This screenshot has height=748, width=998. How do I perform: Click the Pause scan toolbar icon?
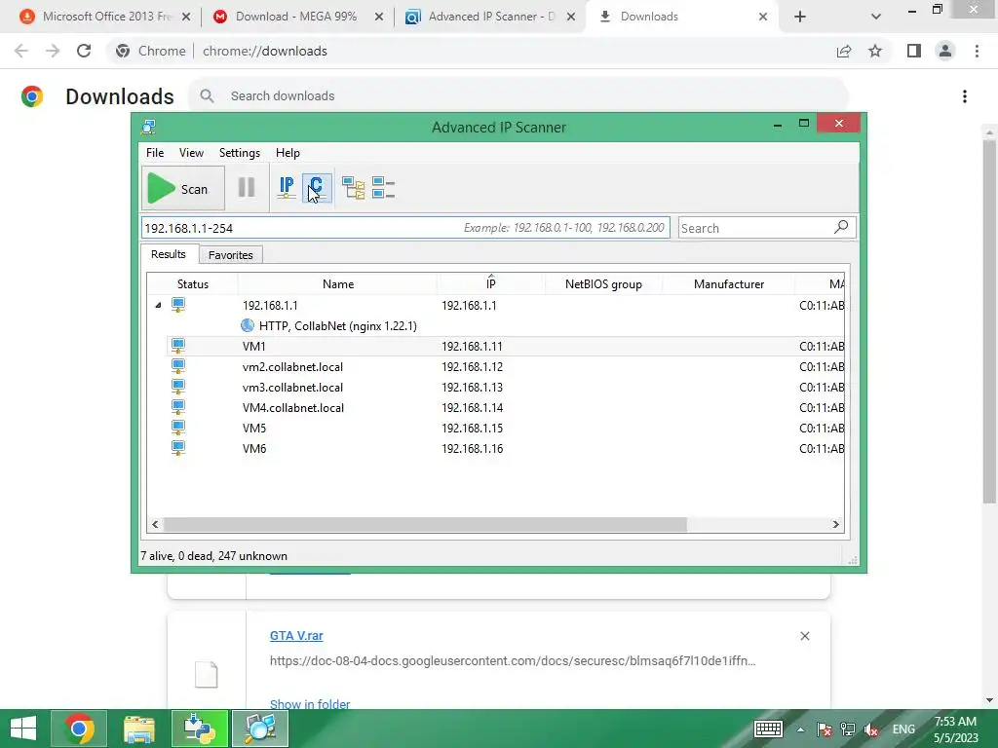coord(247,188)
